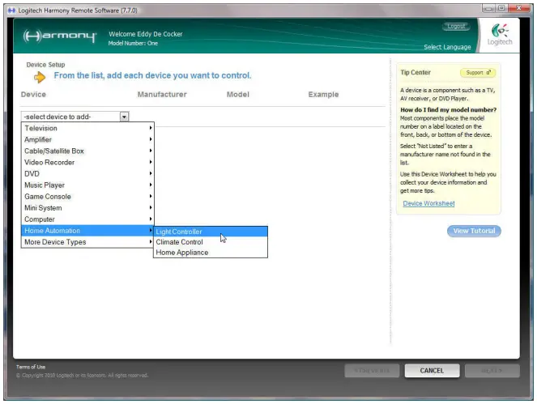The width and height of the screenshot is (537, 404).
Task: Open the Device Worksheet link
Action: point(428,203)
